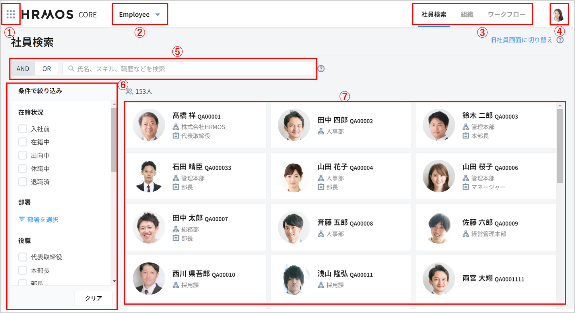
Task: Click the 153人 people count icon
Action: 129,92
